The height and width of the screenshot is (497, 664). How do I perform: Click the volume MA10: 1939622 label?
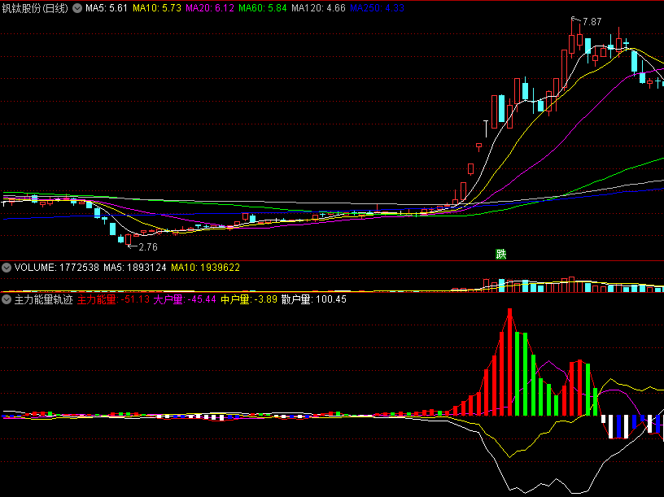pyautogui.click(x=205, y=268)
